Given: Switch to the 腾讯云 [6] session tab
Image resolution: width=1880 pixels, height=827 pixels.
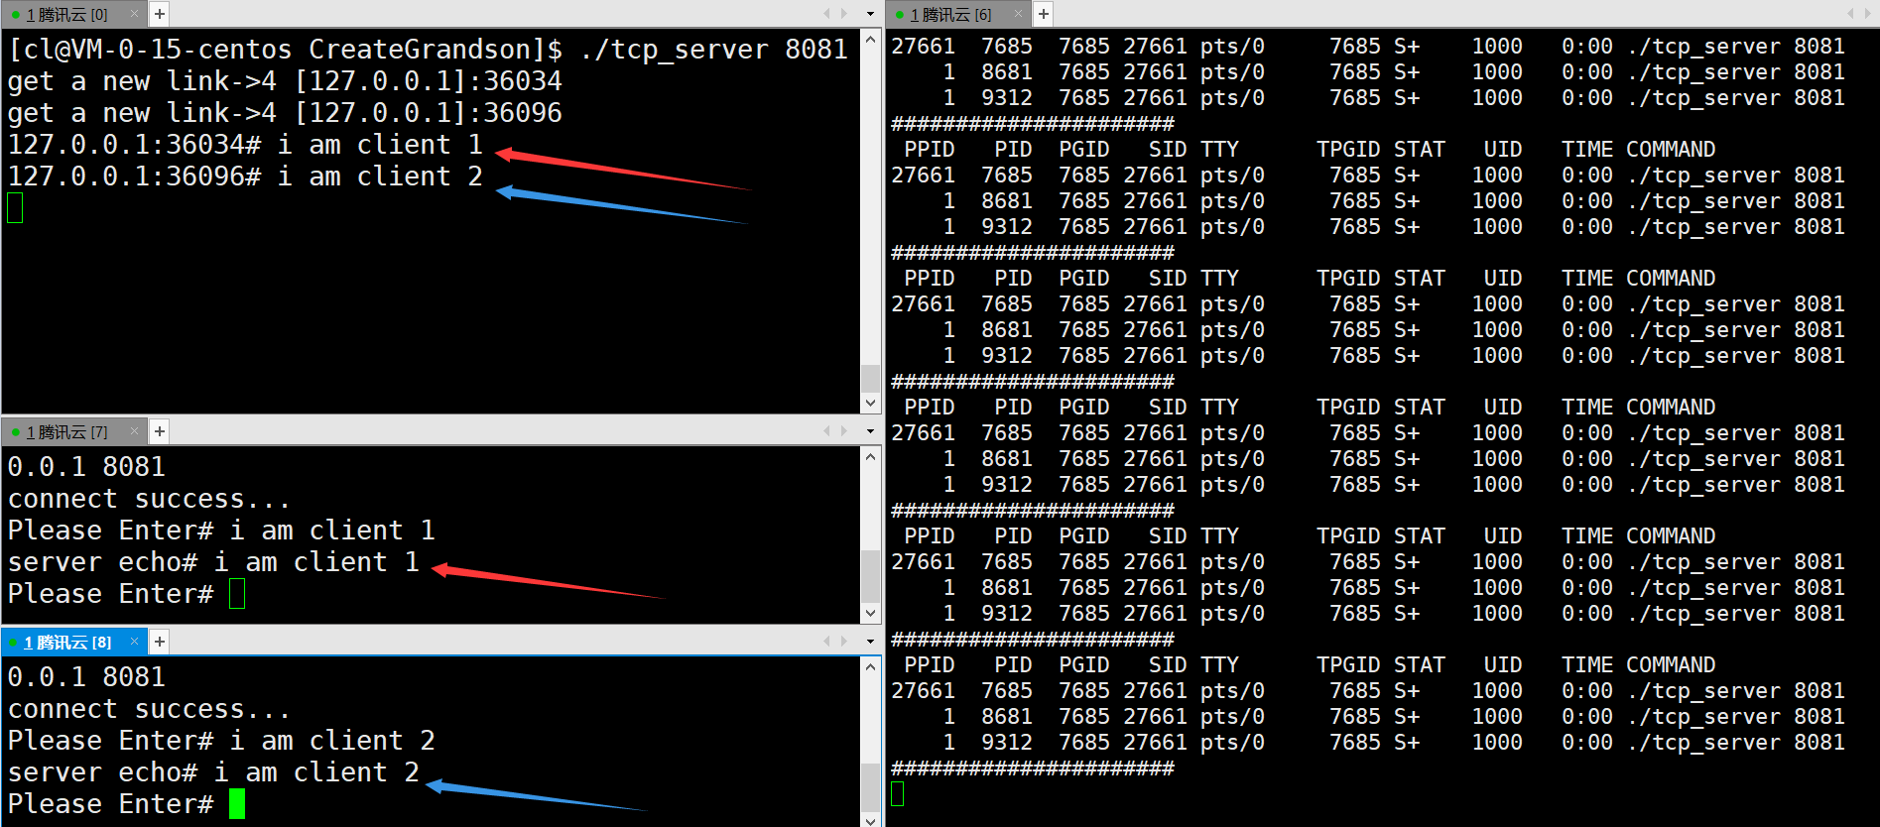Looking at the screenshot, I should (950, 15).
